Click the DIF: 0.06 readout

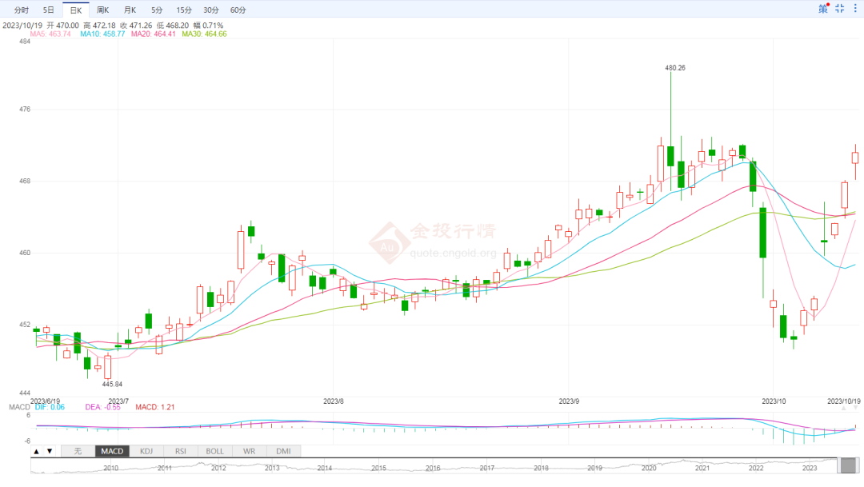(50, 407)
